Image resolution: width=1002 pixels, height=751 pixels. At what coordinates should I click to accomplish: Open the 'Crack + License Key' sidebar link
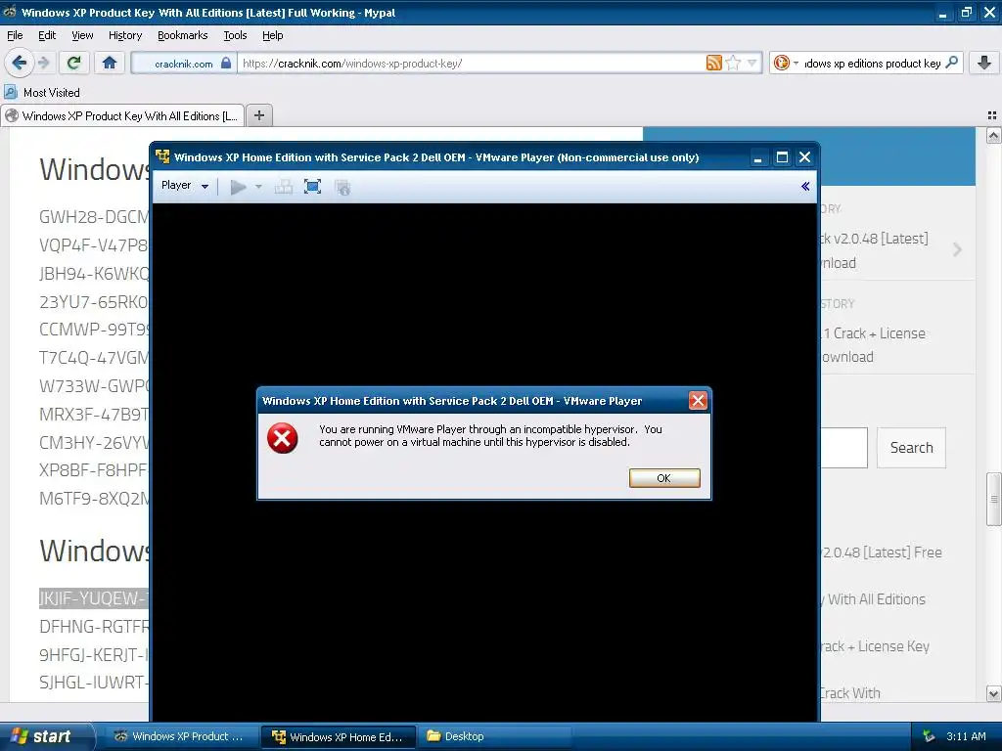pyautogui.click(x=875, y=646)
